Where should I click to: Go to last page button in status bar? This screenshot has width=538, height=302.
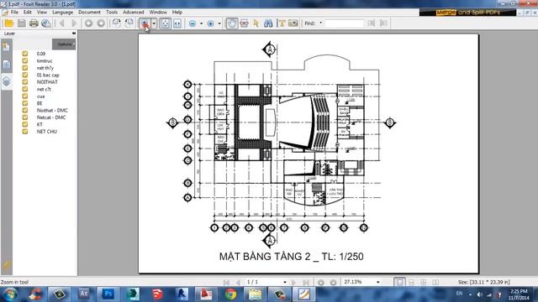click(x=306, y=282)
